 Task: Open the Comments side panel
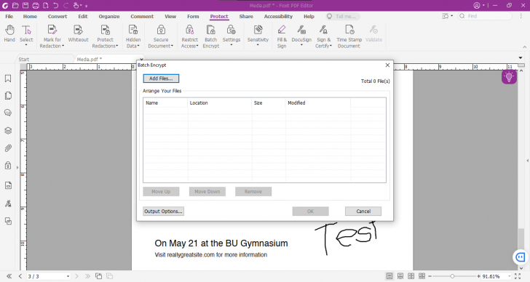(x=8, y=113)
